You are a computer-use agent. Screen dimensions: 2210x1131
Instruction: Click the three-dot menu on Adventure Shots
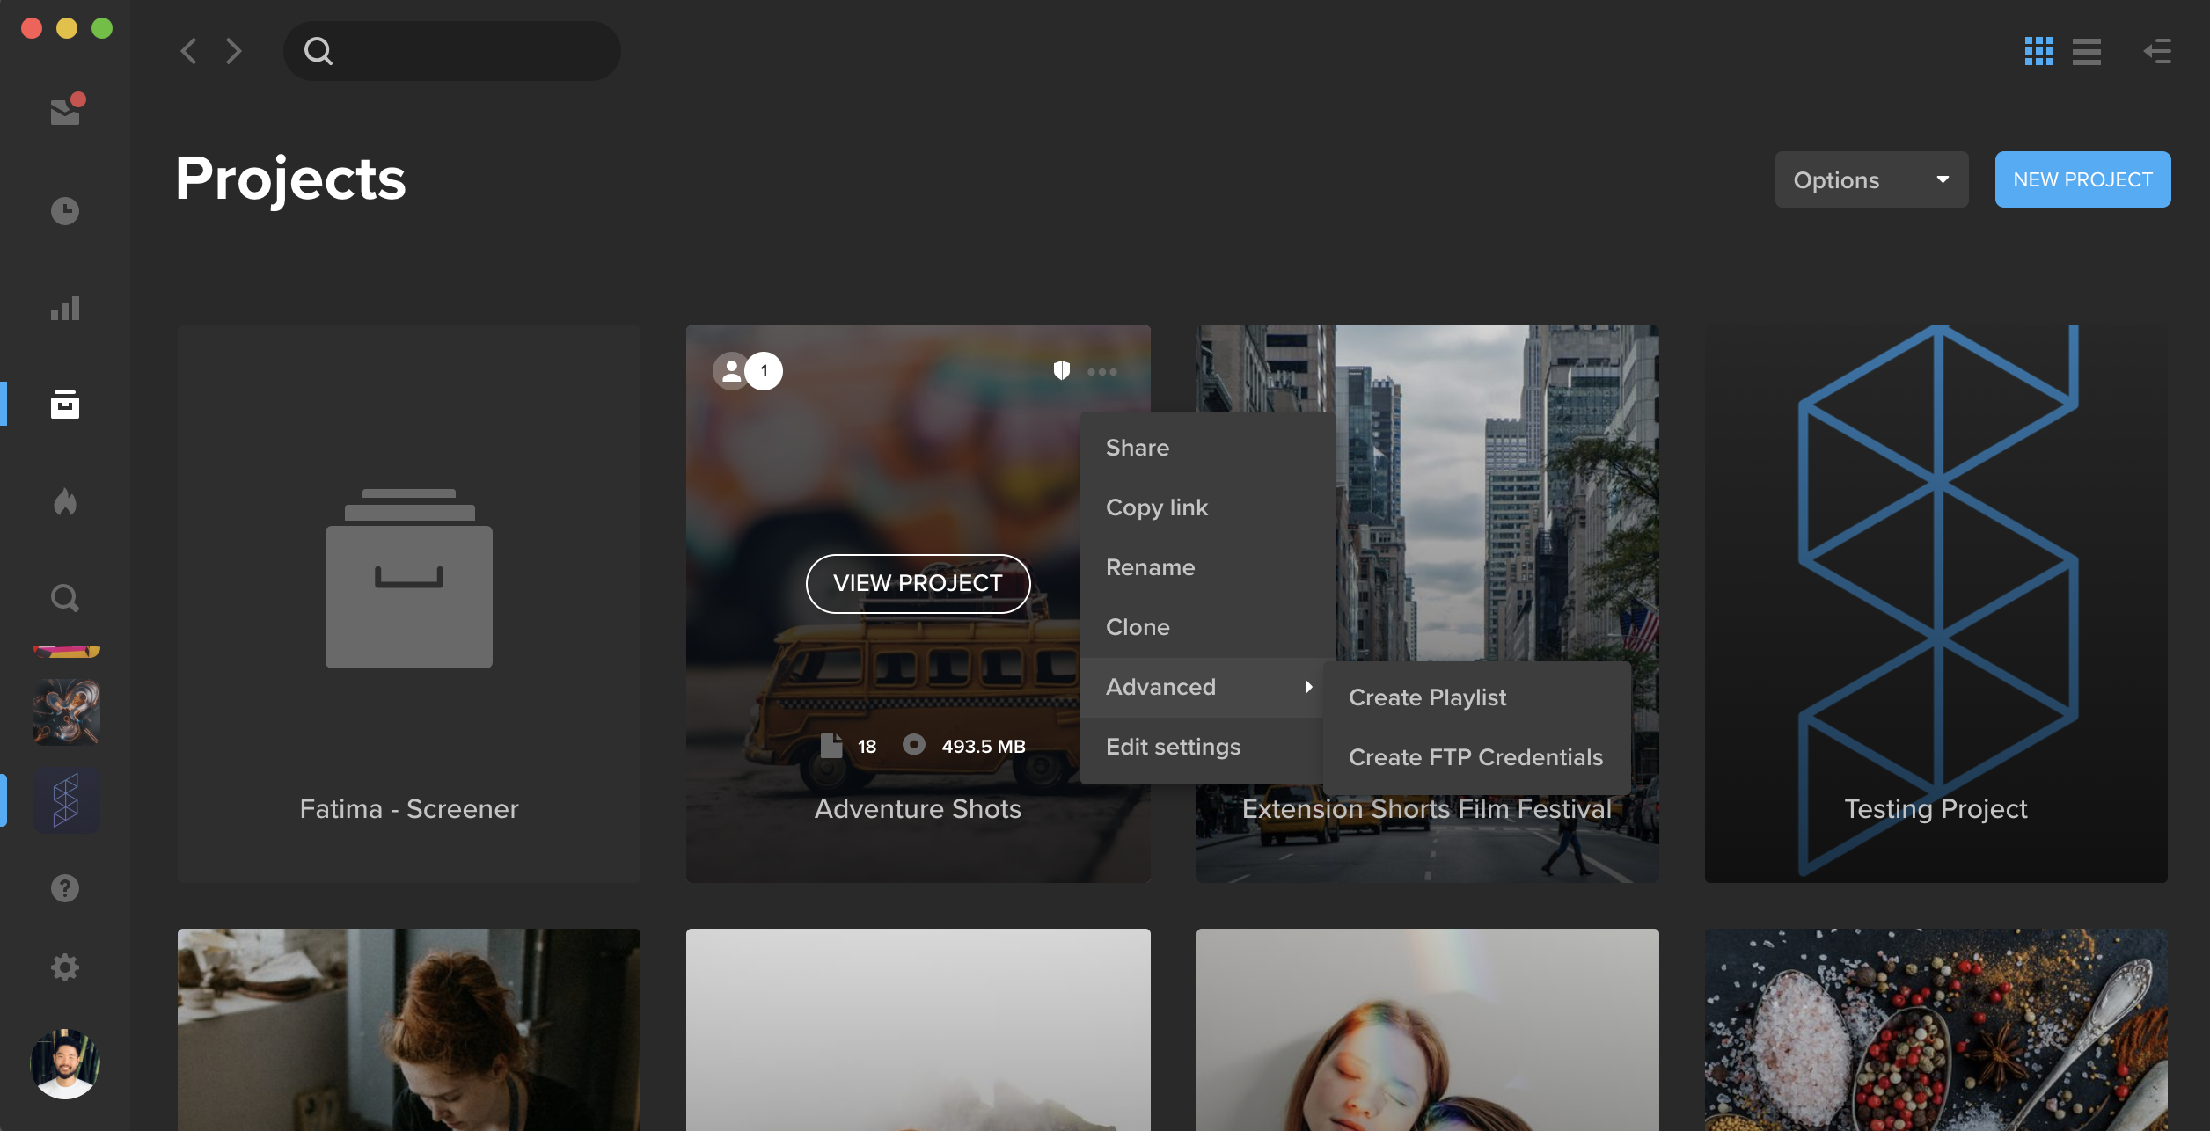coord(1101,372)
